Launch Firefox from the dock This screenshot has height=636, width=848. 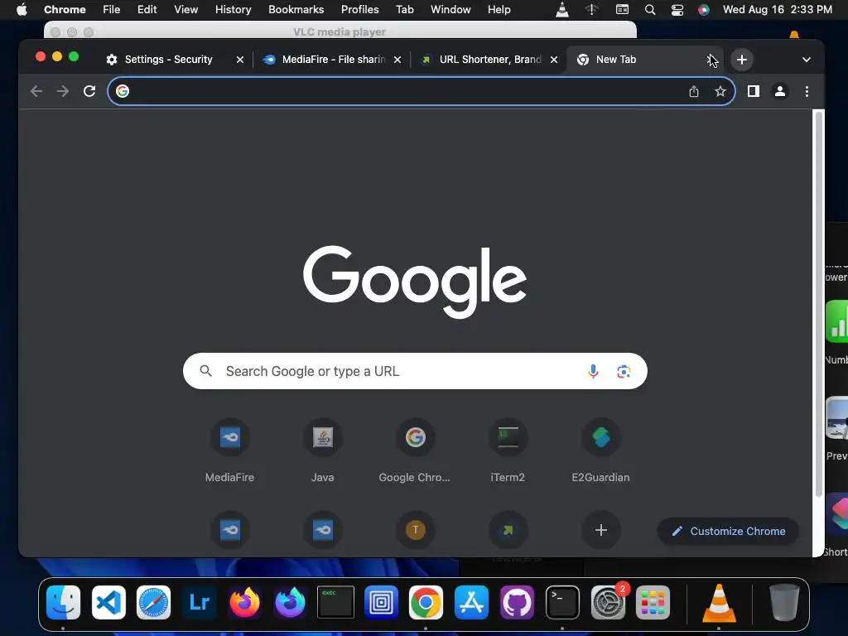[x=244, y=603]
